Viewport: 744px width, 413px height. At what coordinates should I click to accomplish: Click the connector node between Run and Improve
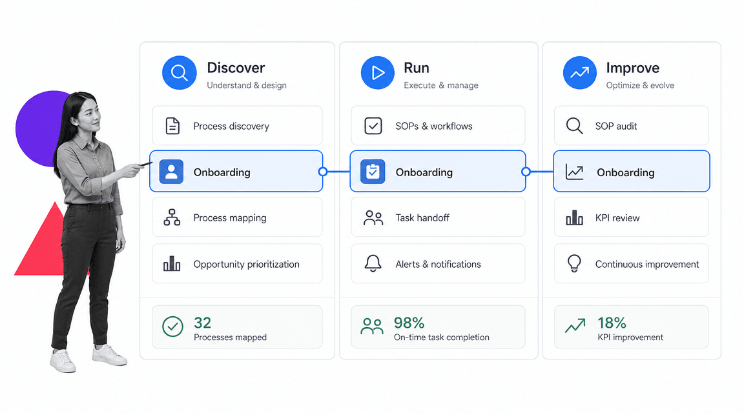[x=526, y=172]
